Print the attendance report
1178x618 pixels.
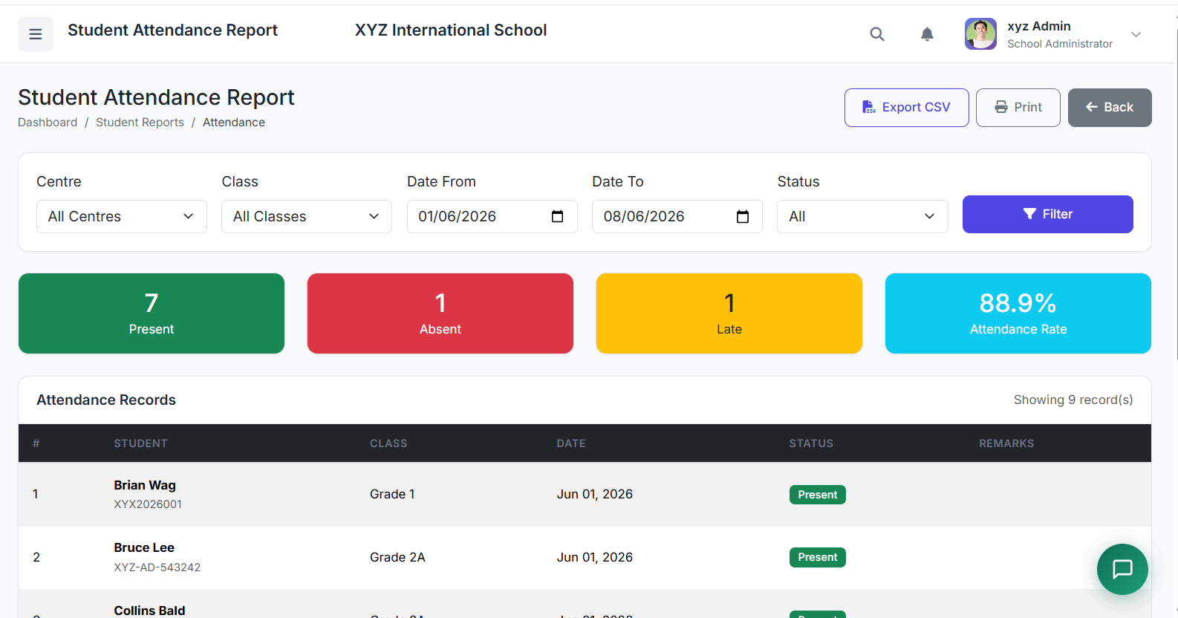[1018, 108]
